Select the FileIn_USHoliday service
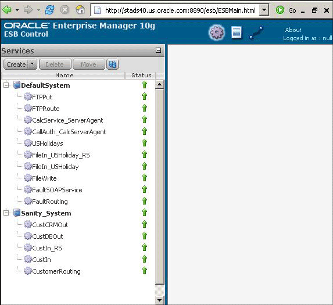Image resolution: width=333 pixels, height=305 pixels. coord(55,167)
